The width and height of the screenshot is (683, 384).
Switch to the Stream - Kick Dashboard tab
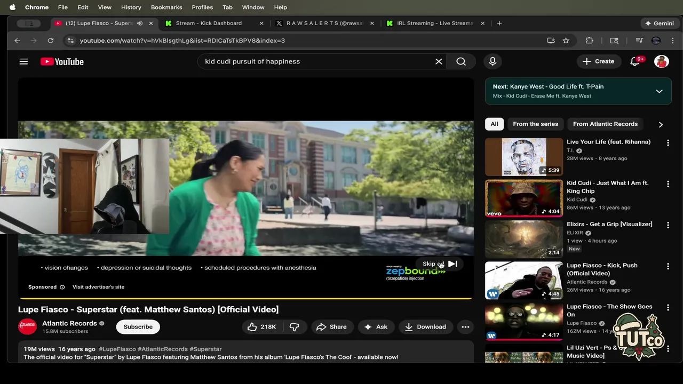pos(213,23)
